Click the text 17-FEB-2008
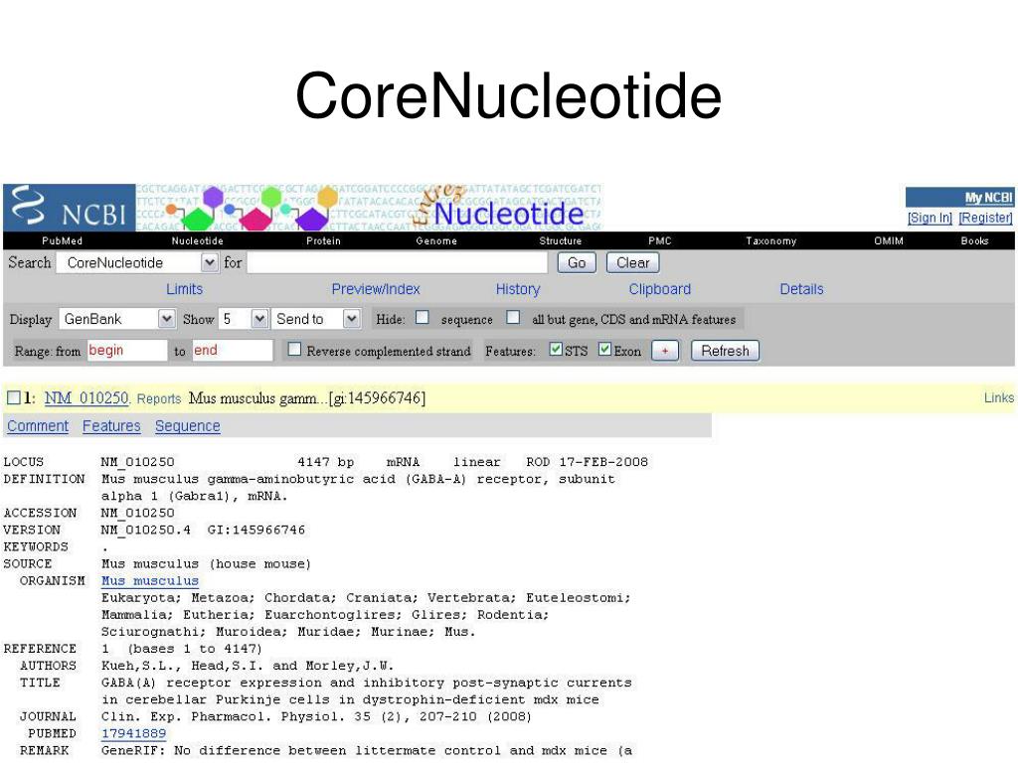 (x=603, y=462)
